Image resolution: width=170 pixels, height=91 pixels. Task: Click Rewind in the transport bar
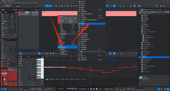(x=82, y=89)
